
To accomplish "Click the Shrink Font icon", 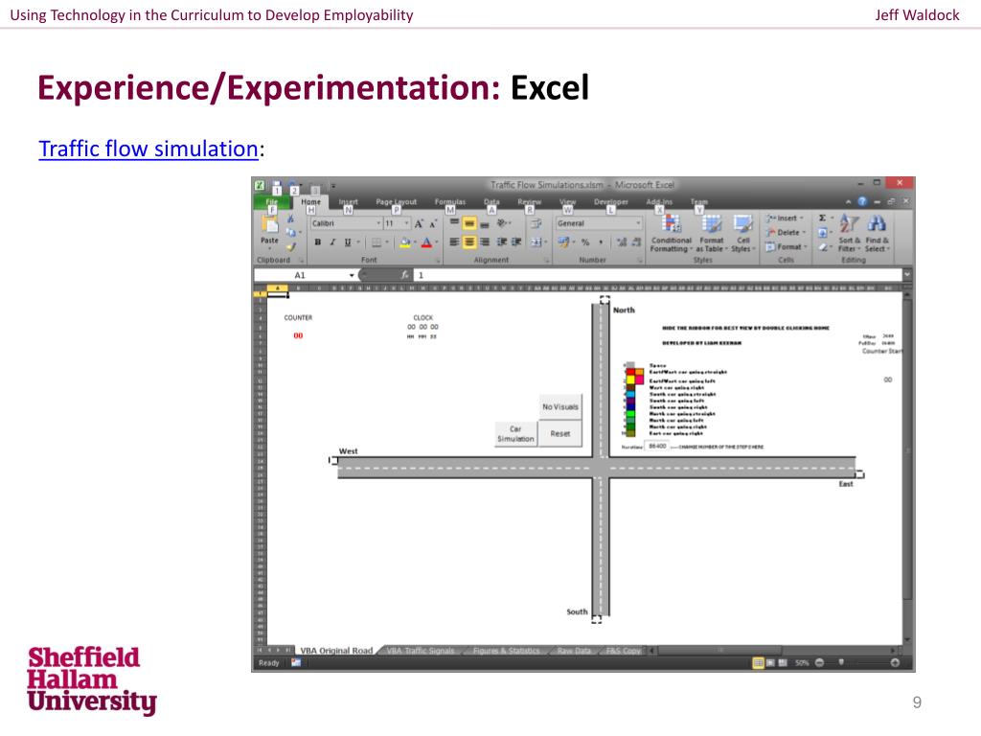I will pos(432,223).
